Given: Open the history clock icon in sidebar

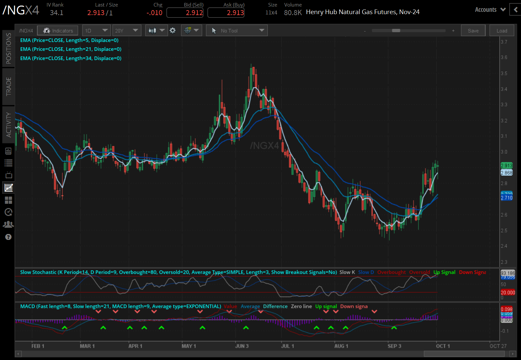Looking at the screenshot, I should tap(8, 212).
